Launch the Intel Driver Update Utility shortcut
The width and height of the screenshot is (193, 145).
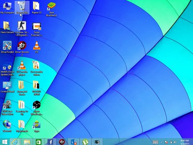click(x=7, y=68)
